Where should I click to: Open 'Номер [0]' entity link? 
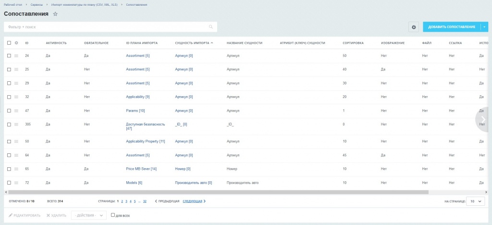pyautogui.click(x=183, y=169)
